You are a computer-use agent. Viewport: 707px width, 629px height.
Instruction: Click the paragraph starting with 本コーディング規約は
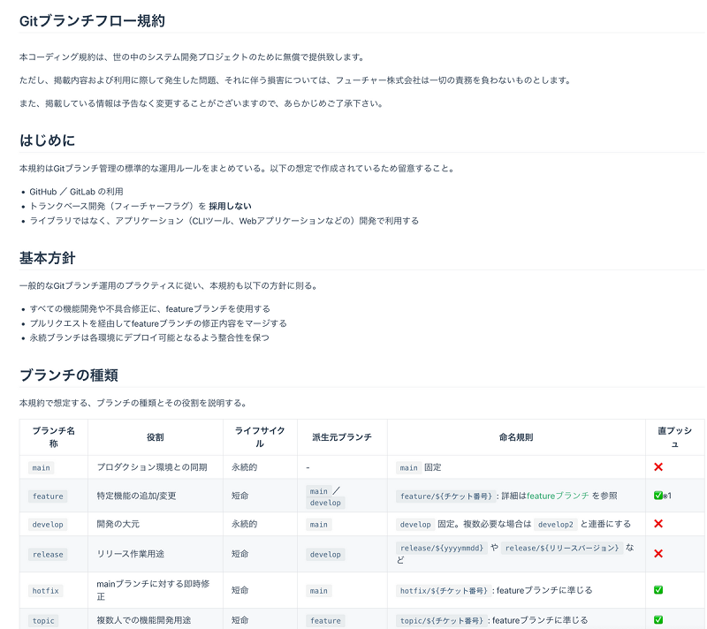(x=193, y=57)
